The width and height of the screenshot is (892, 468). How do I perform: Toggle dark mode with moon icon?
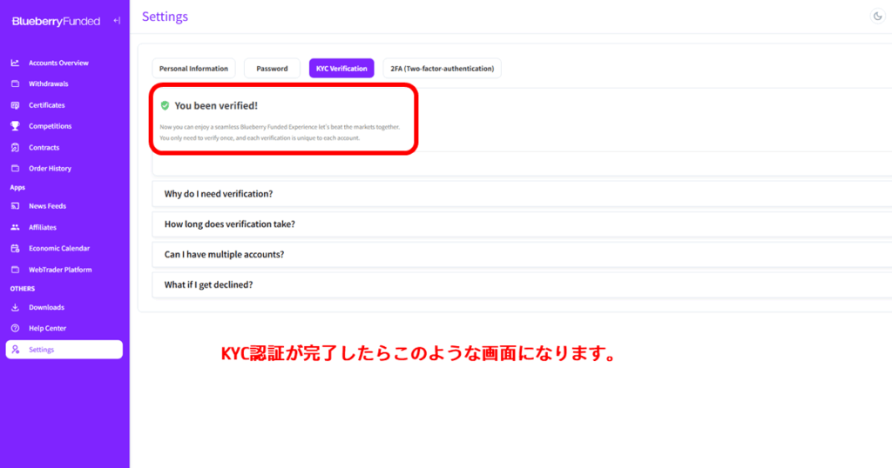point(877,17)
